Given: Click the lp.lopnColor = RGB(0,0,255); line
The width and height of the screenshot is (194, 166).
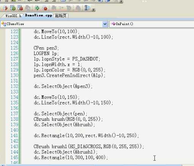Looking at the screenshot, I should 70,70.
